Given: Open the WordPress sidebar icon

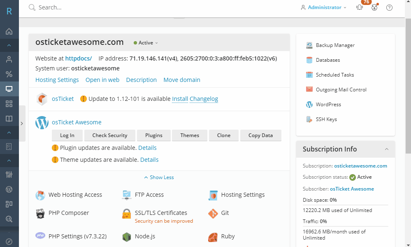Looking at the screenshot, I should coord(9,189).
